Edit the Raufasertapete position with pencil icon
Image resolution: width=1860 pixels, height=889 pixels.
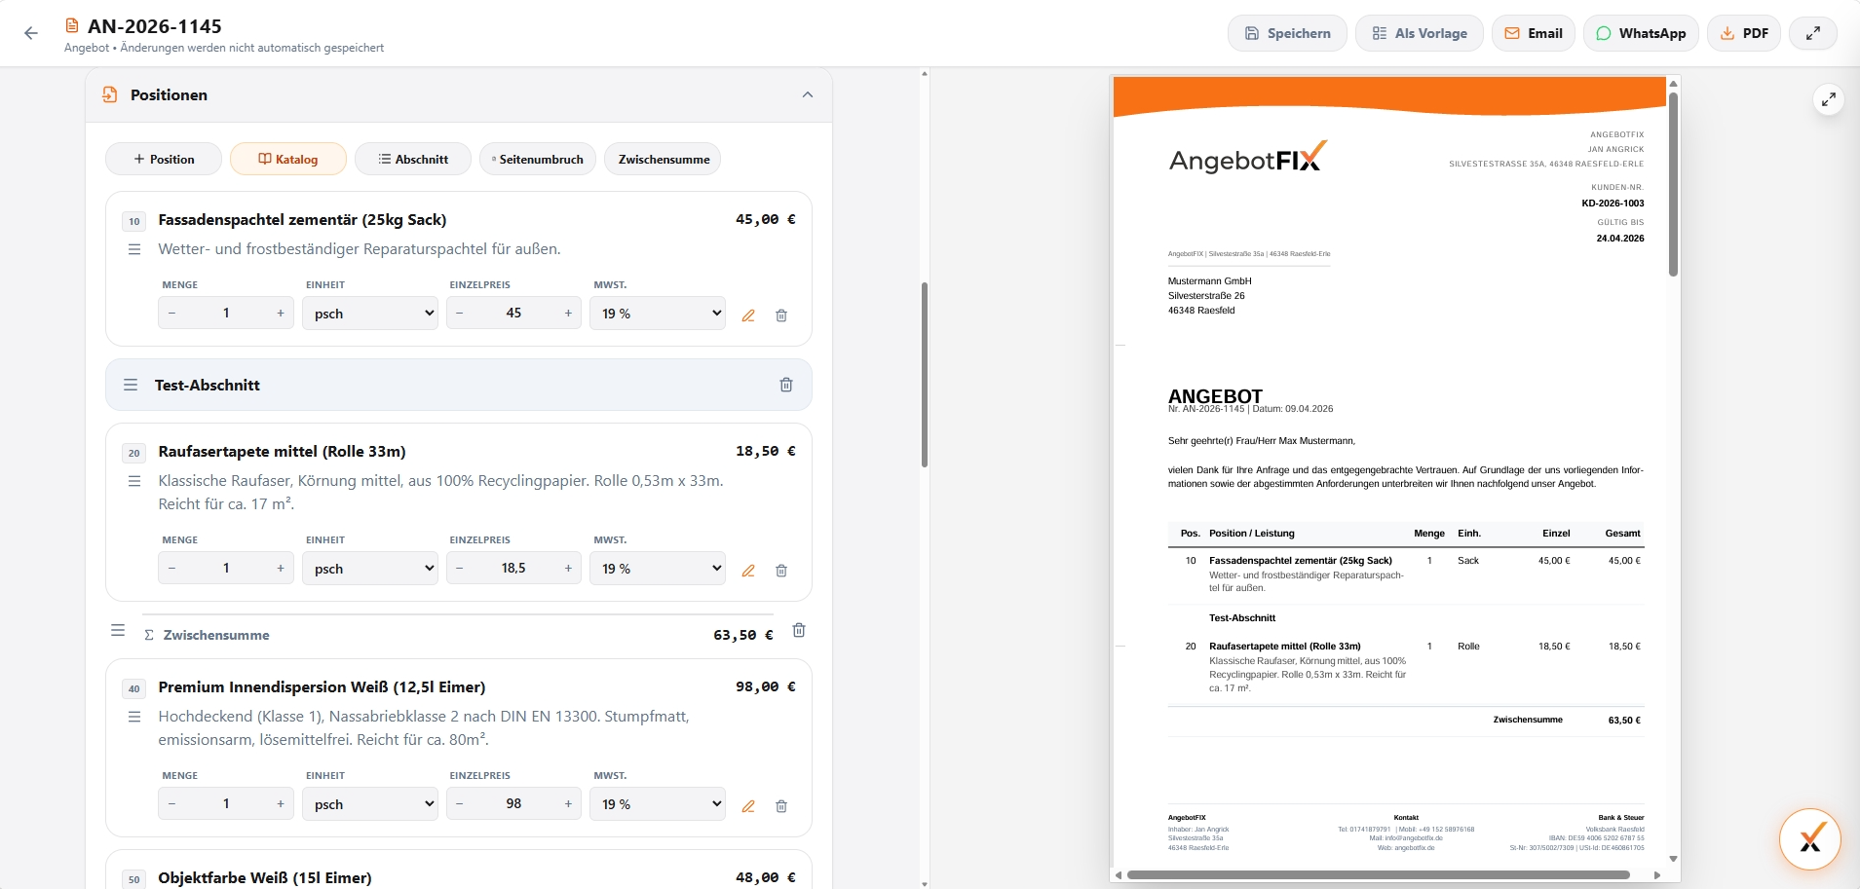coord(748,571)
